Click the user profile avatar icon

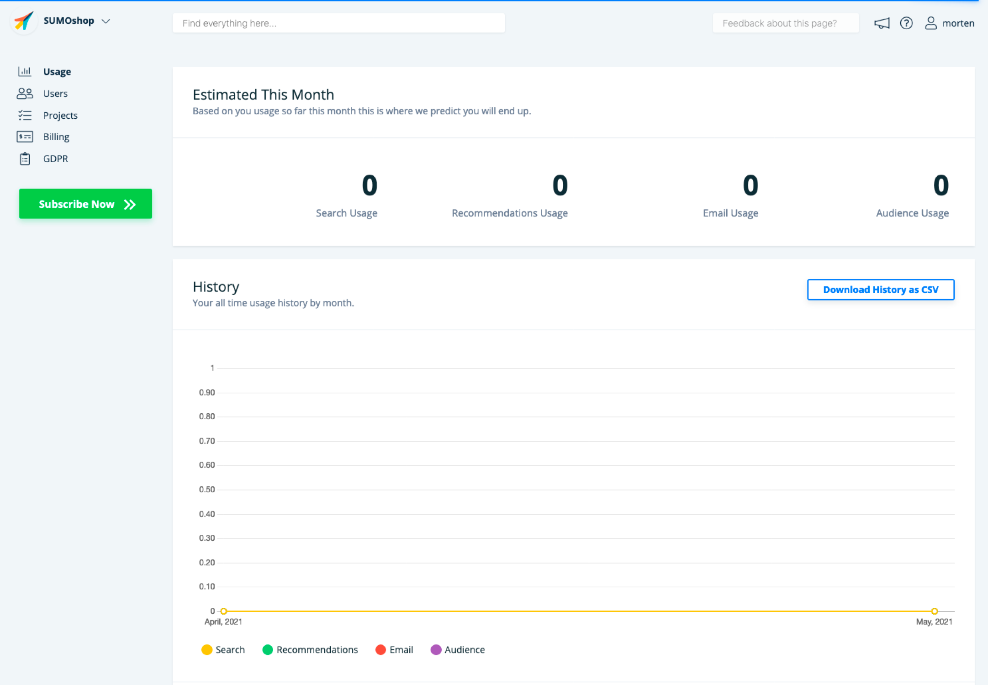pyautogui.click(x=930, y=23)
